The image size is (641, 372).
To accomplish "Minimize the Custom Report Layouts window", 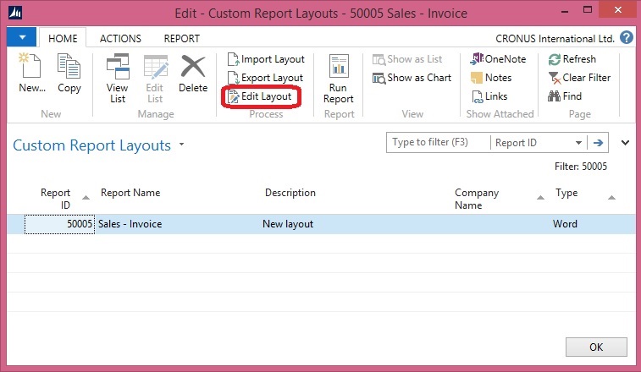I will point(565,12).
